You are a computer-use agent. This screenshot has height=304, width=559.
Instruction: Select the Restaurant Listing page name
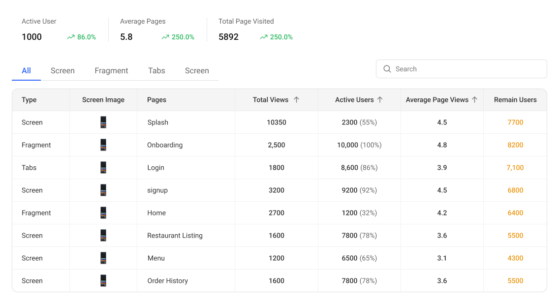[x=175, y=236]
